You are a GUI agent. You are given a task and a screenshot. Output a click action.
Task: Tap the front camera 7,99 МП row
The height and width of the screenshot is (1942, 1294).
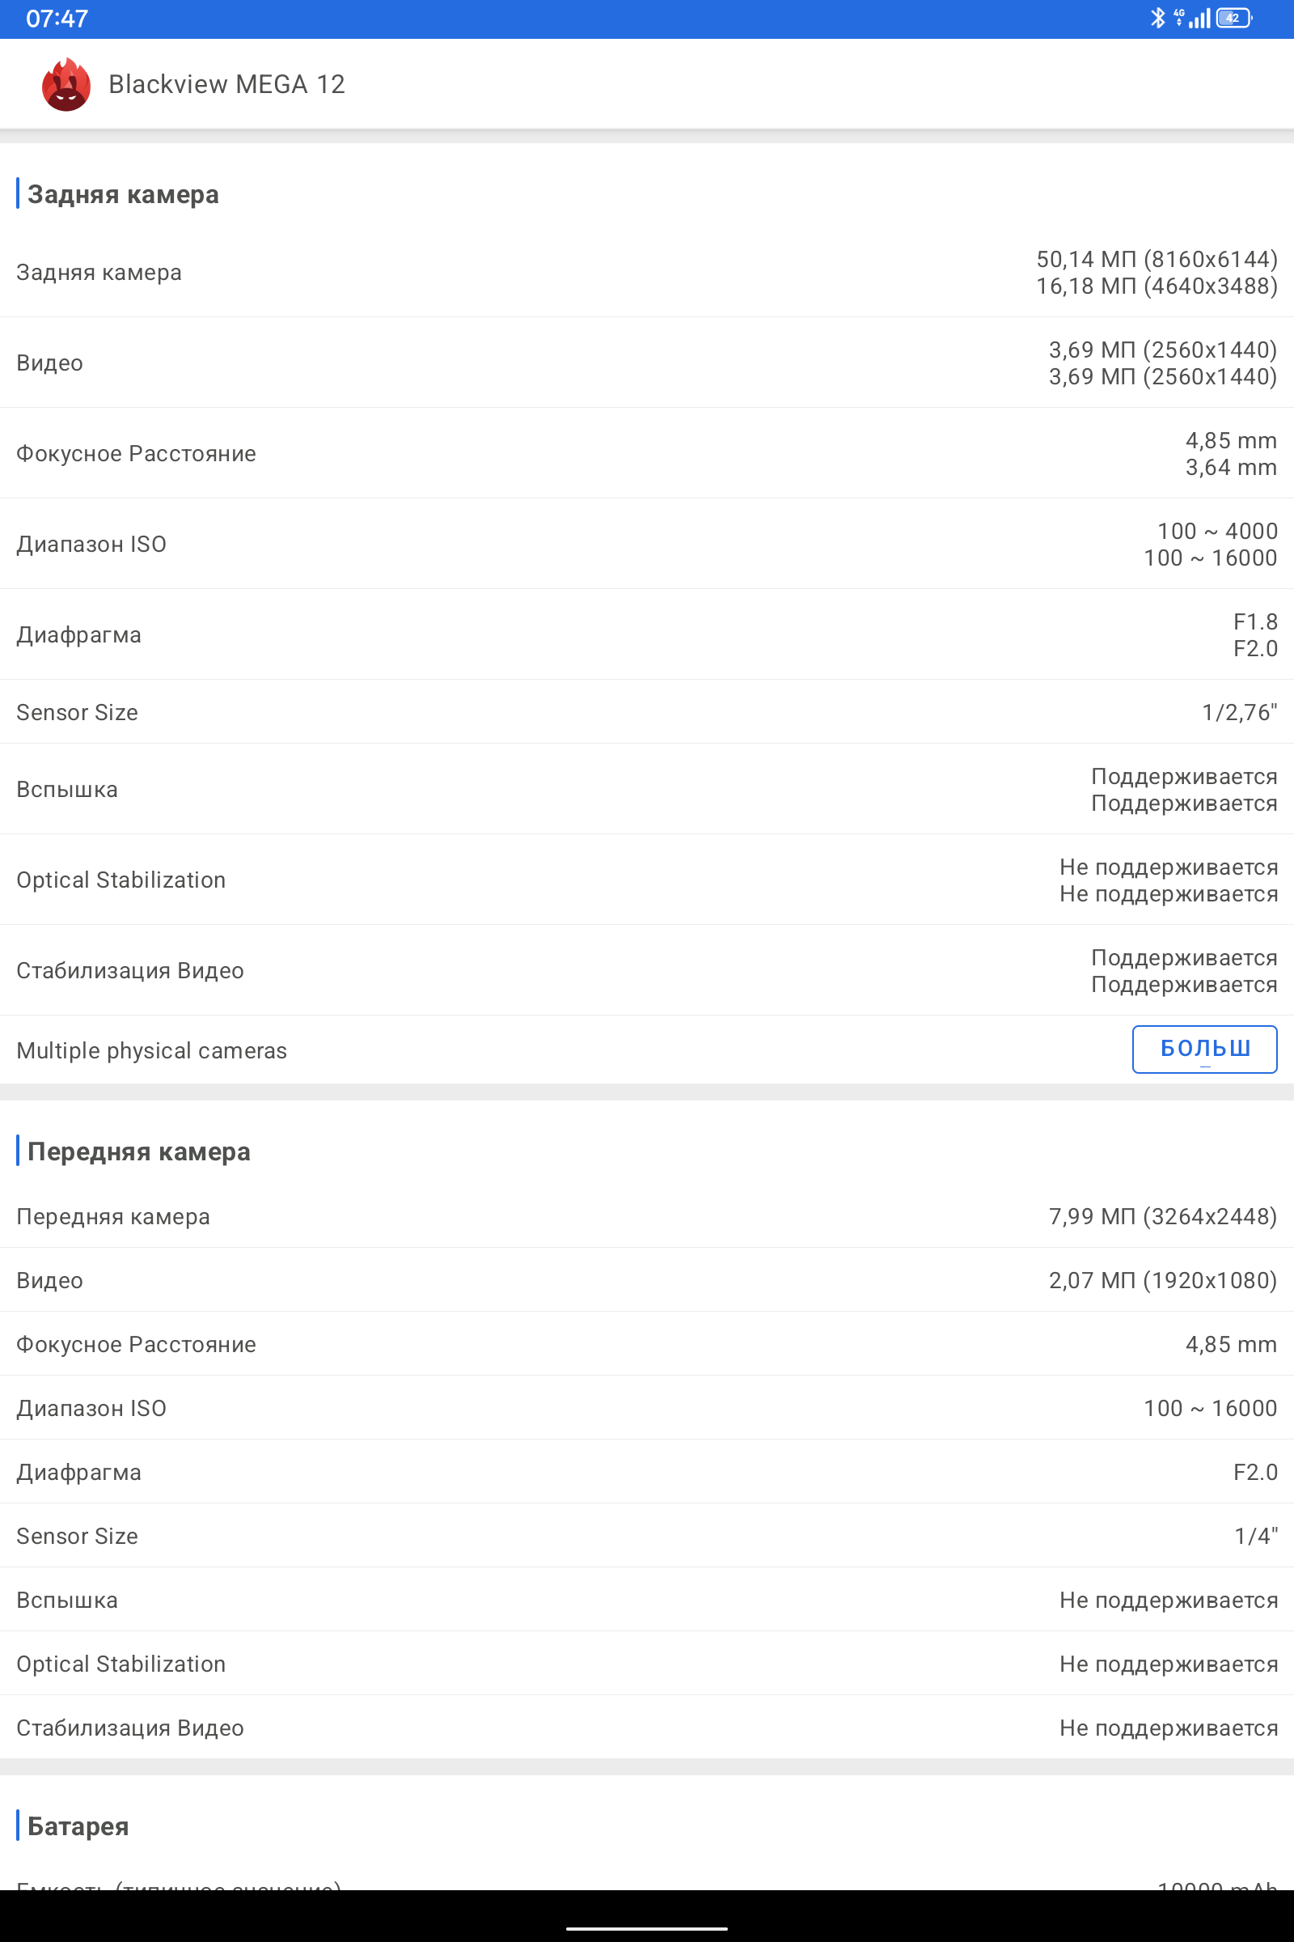[647, 1216]
